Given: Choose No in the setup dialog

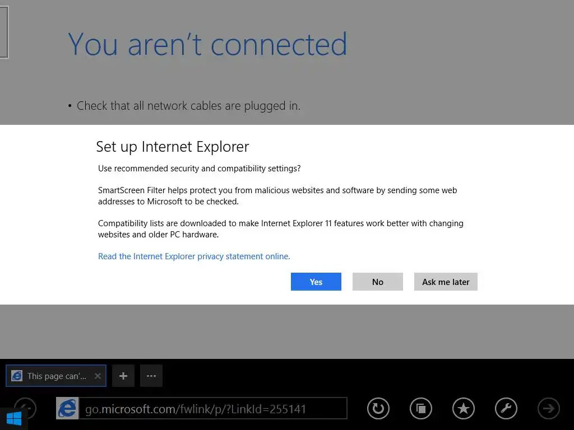Looking at the screenshot, I should pyautogui.click(x=377, y=282).
